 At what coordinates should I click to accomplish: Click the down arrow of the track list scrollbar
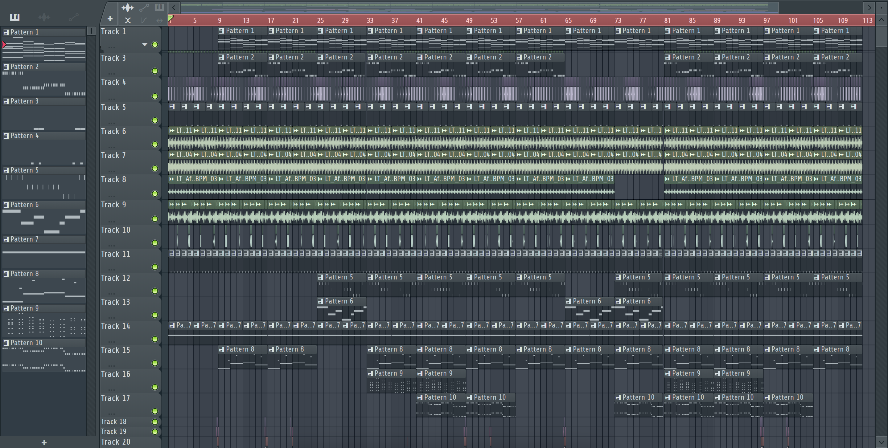point(882,442)
